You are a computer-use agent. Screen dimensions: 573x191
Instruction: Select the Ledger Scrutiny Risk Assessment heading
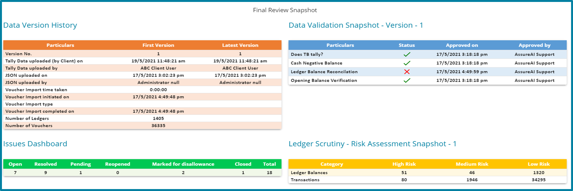pos(372,144)
